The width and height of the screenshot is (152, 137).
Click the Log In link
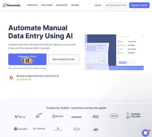tap(98, 5)
